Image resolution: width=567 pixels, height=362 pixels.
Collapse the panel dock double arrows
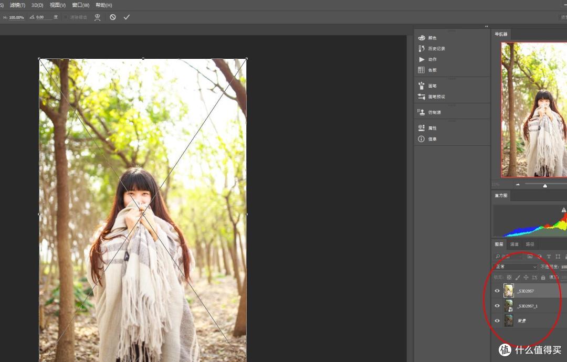486,26
